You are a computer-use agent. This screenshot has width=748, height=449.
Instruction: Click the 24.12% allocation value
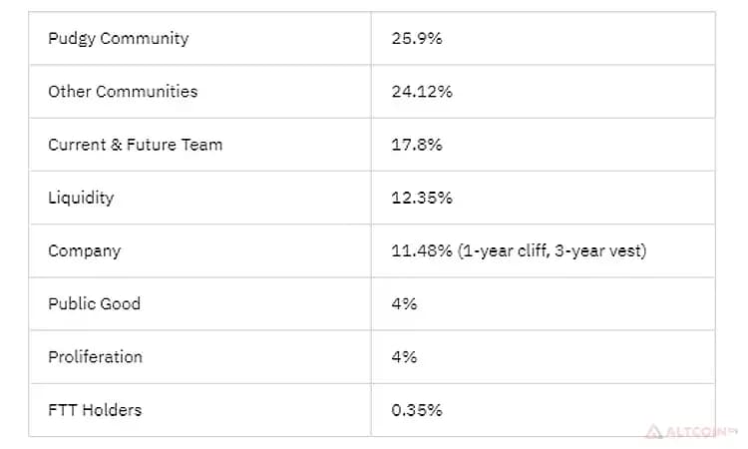(x=422, y=92)
